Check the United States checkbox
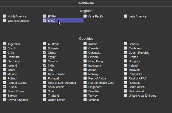Screen dimensions: 172x113 point(45,100)
